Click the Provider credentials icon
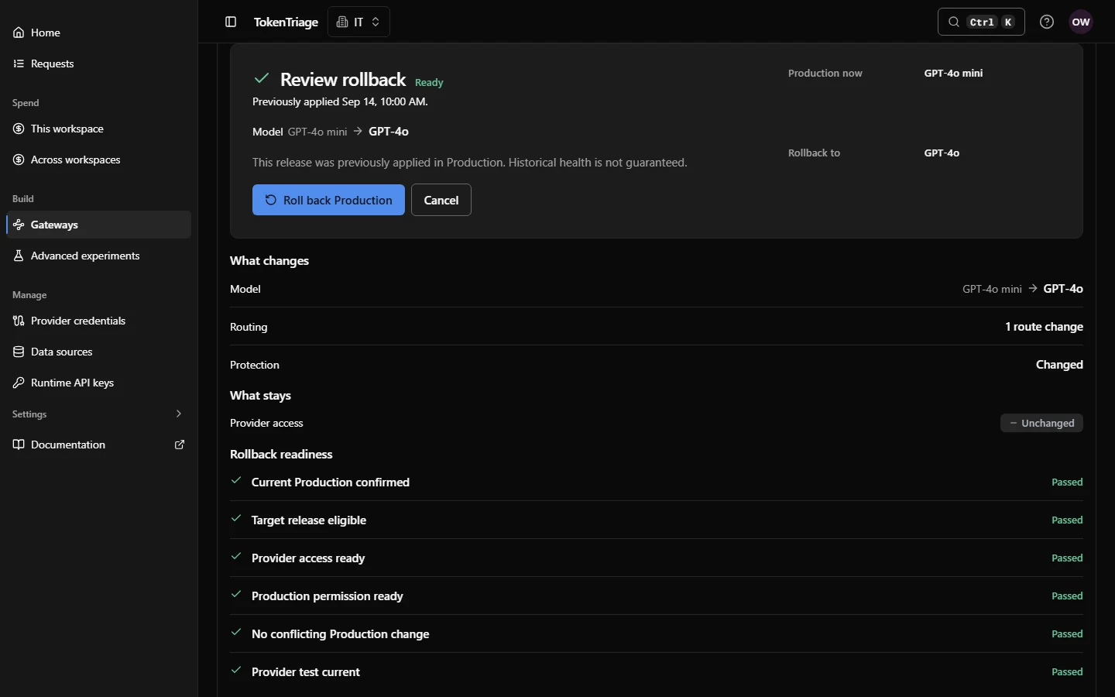Viewport: 1115px width, 697px height. pyautogui.click(x=19, y=321)
